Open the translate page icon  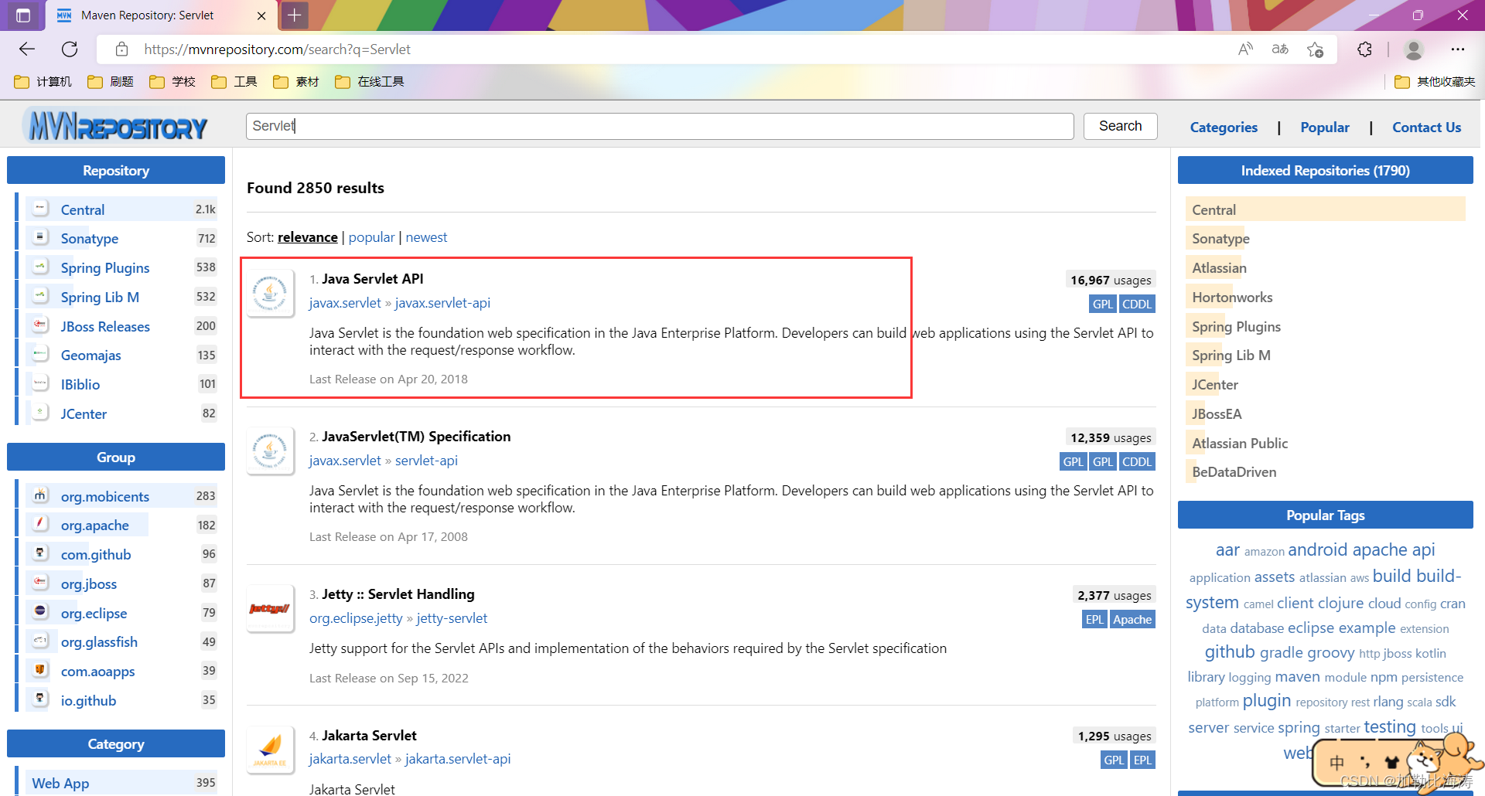(1280, 49)
